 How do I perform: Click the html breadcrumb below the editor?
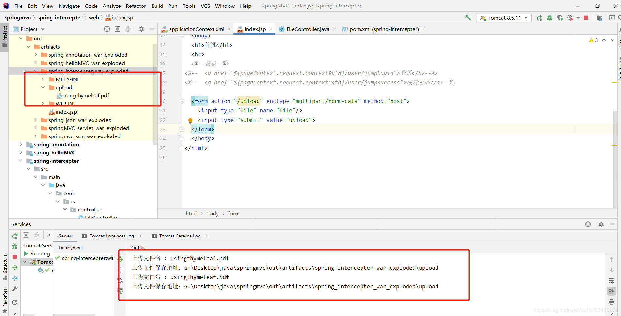(191, 213)
